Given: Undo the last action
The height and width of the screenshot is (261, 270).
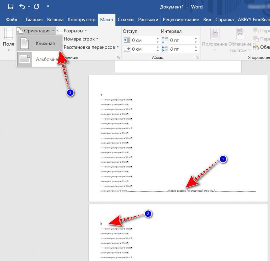Looking at the screenshot, I should 22,6.
